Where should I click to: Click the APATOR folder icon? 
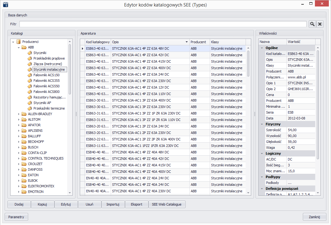tap(24, 125)
